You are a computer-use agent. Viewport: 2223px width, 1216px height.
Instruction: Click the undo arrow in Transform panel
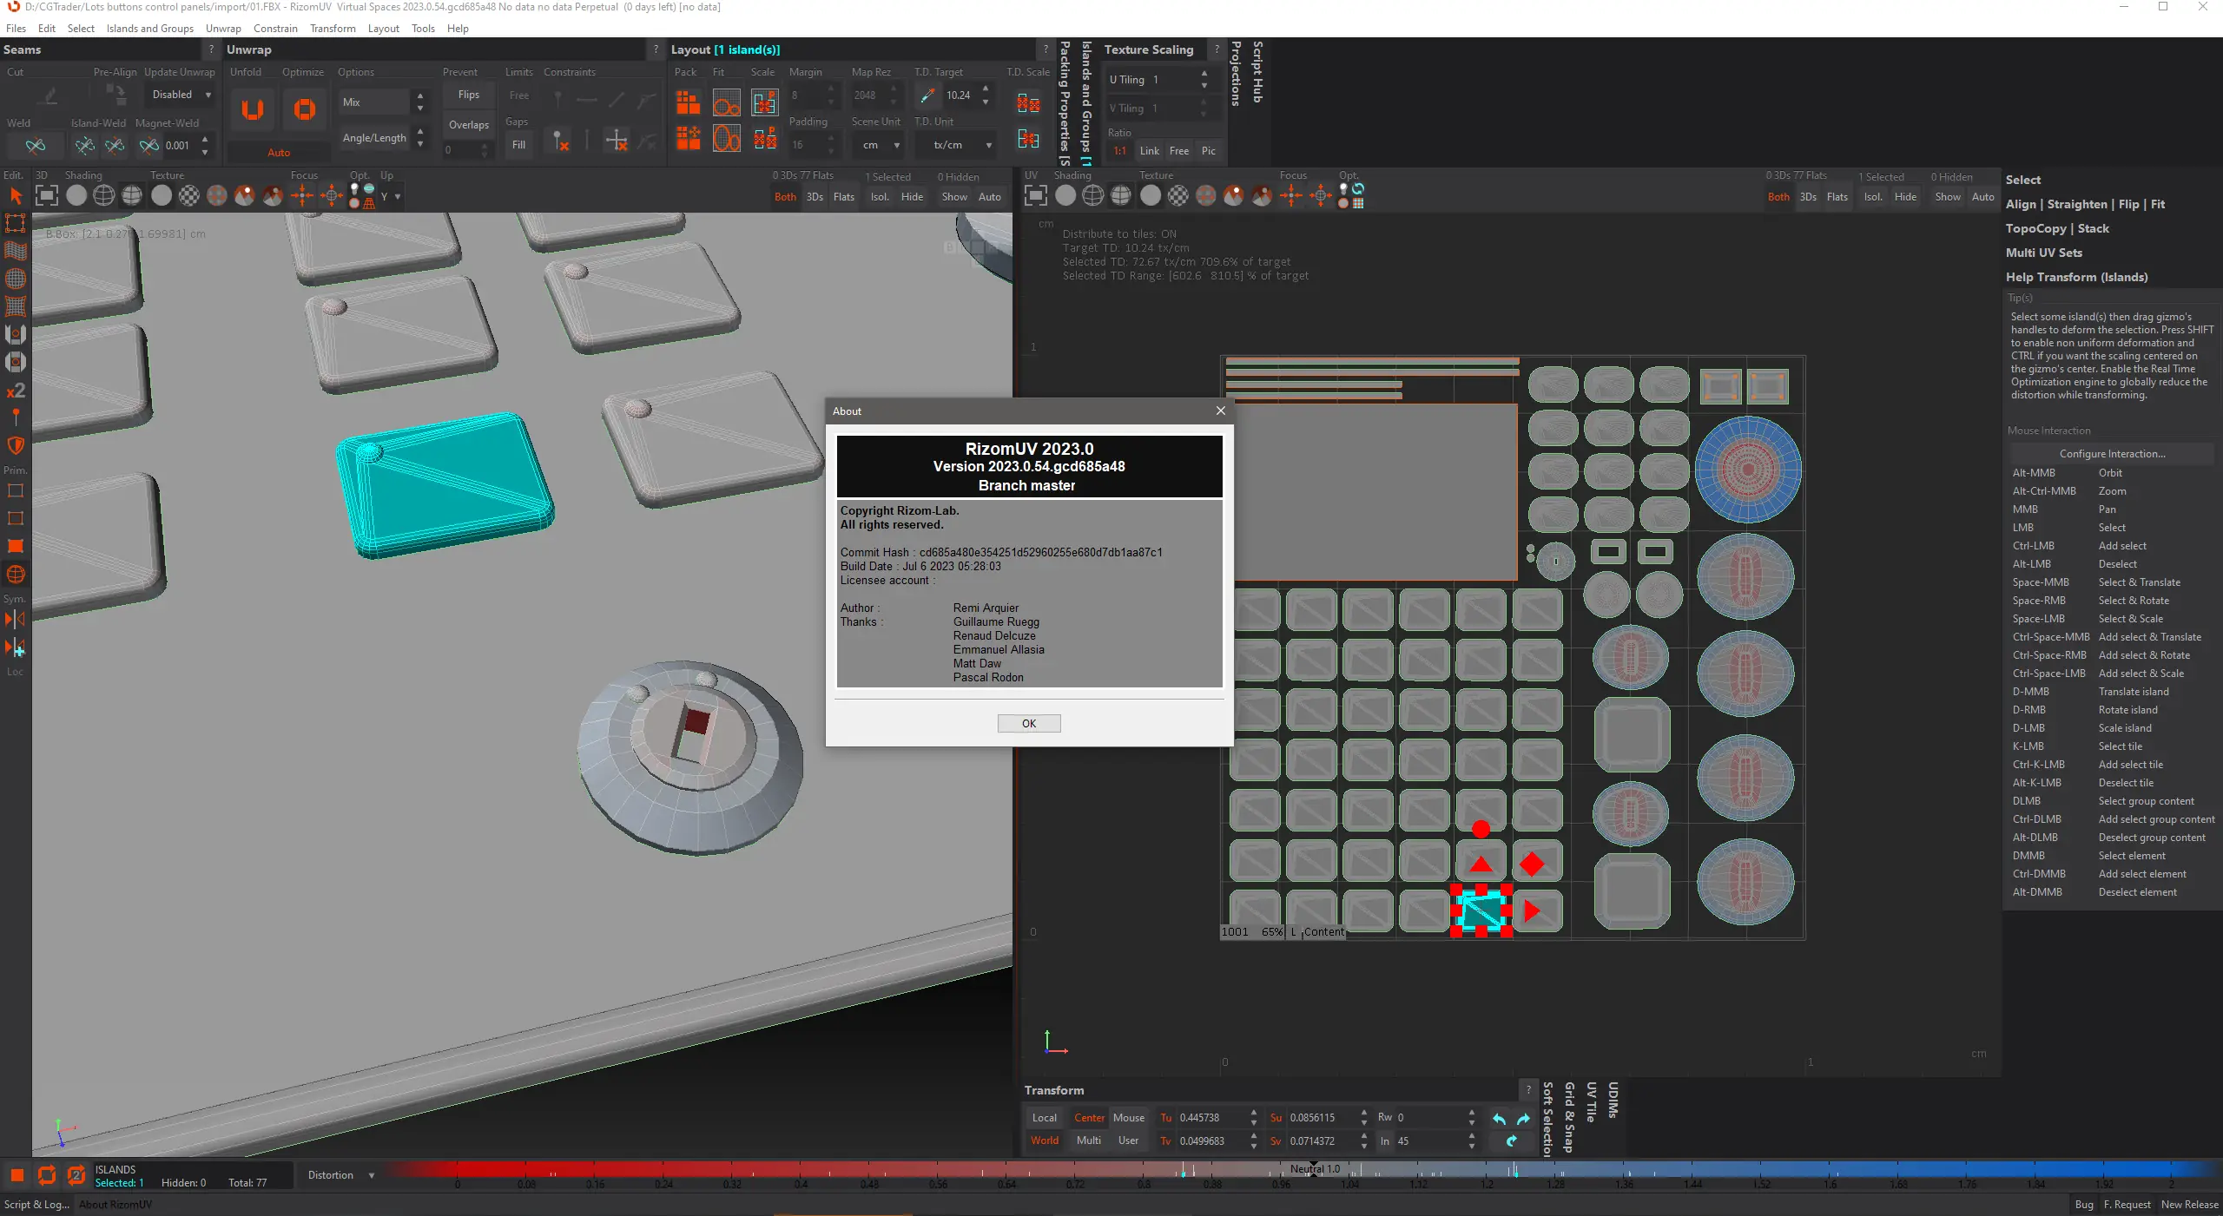tap(1499, 1119)
